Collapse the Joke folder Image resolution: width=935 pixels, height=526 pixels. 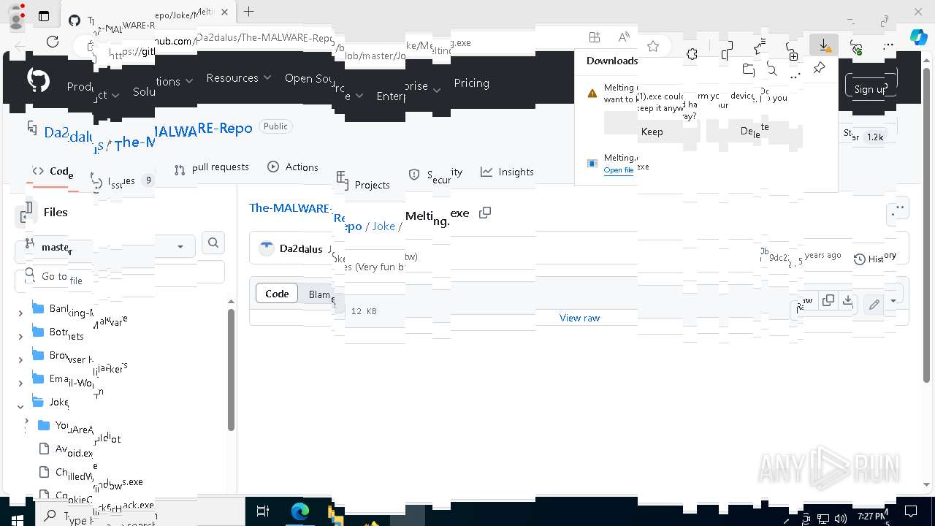point(20,406)
